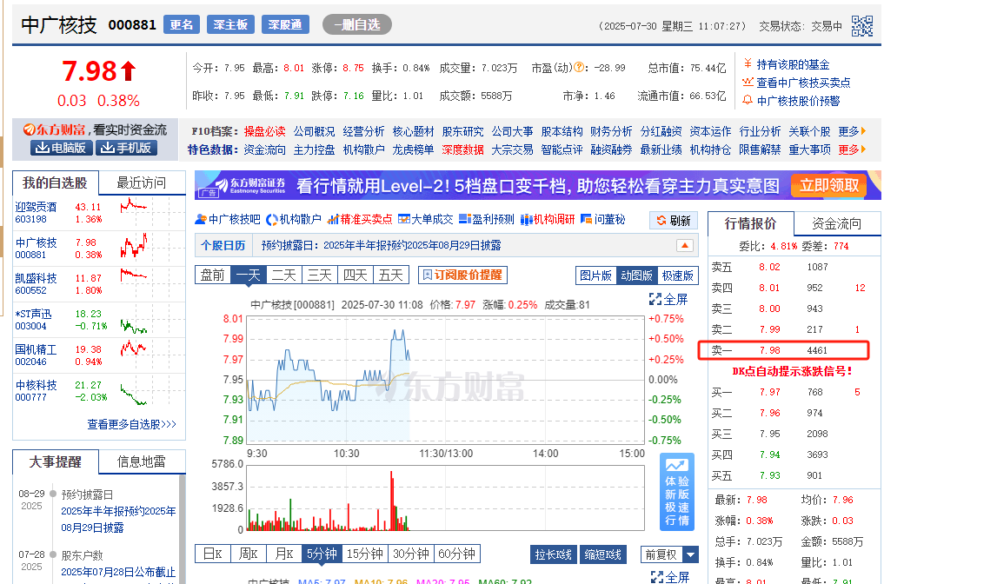Click the 深股通 tag
The image size is (997, 584).
285,25
